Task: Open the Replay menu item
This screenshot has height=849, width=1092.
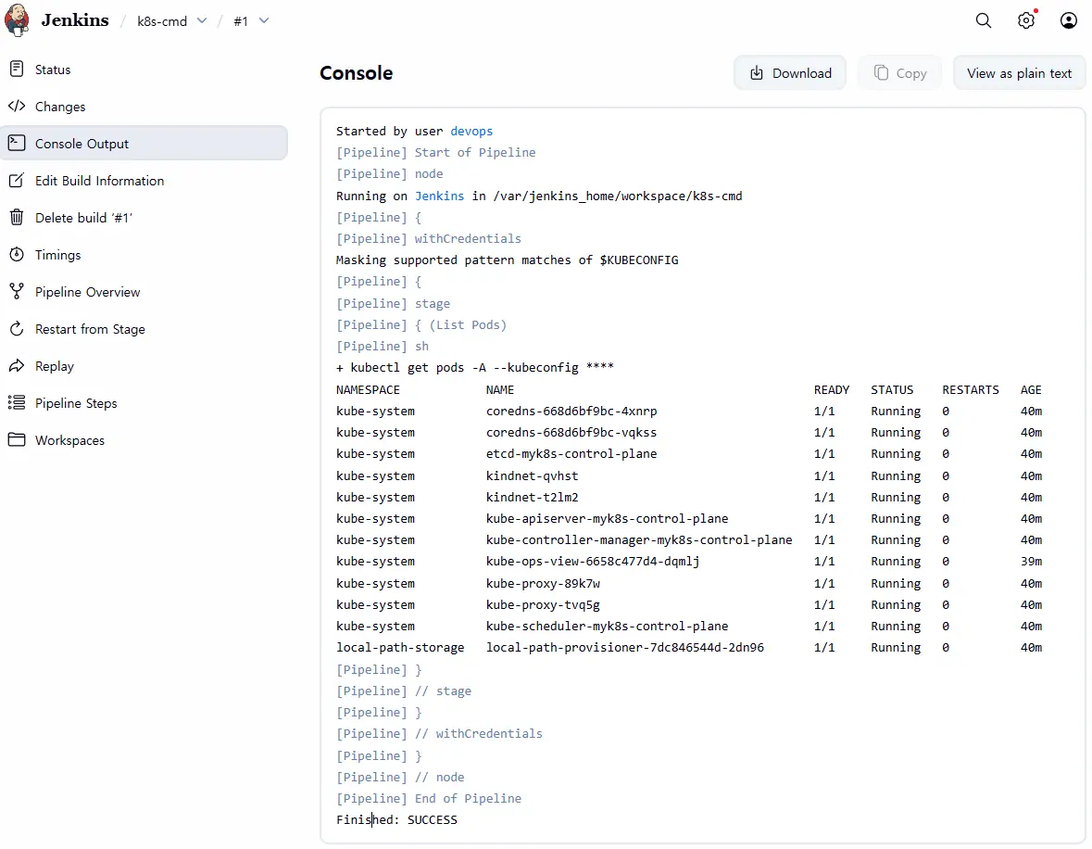Action: coord(54,366)
